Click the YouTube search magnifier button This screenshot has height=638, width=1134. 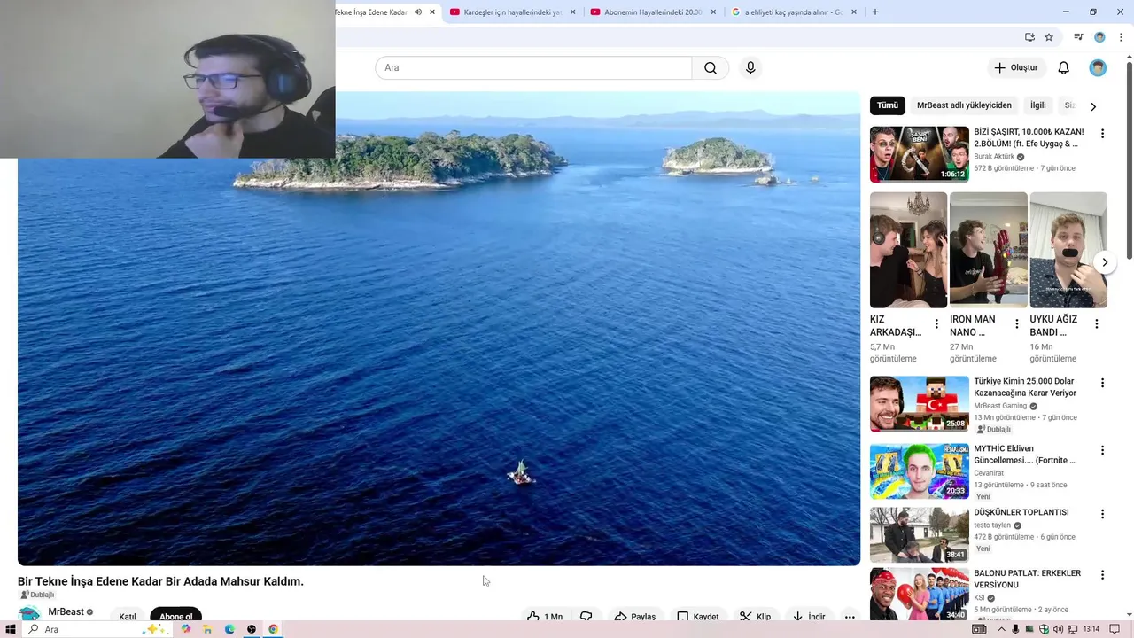[x=711, y=68]
